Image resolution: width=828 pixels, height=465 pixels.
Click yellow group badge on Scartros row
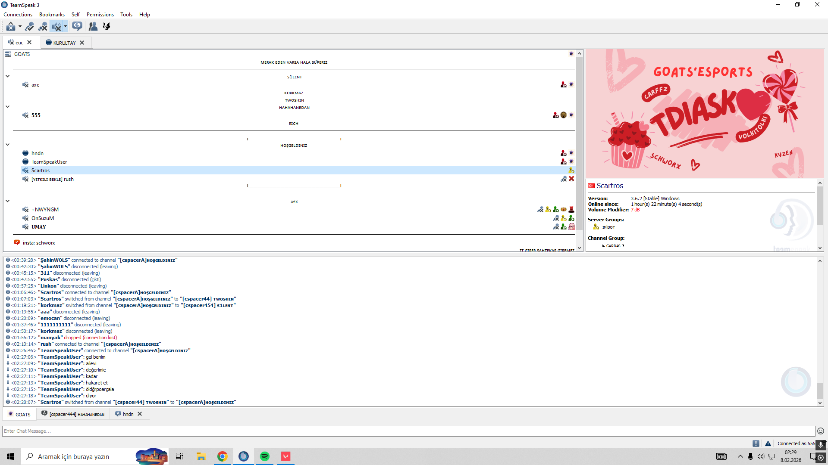coord(571,170)
